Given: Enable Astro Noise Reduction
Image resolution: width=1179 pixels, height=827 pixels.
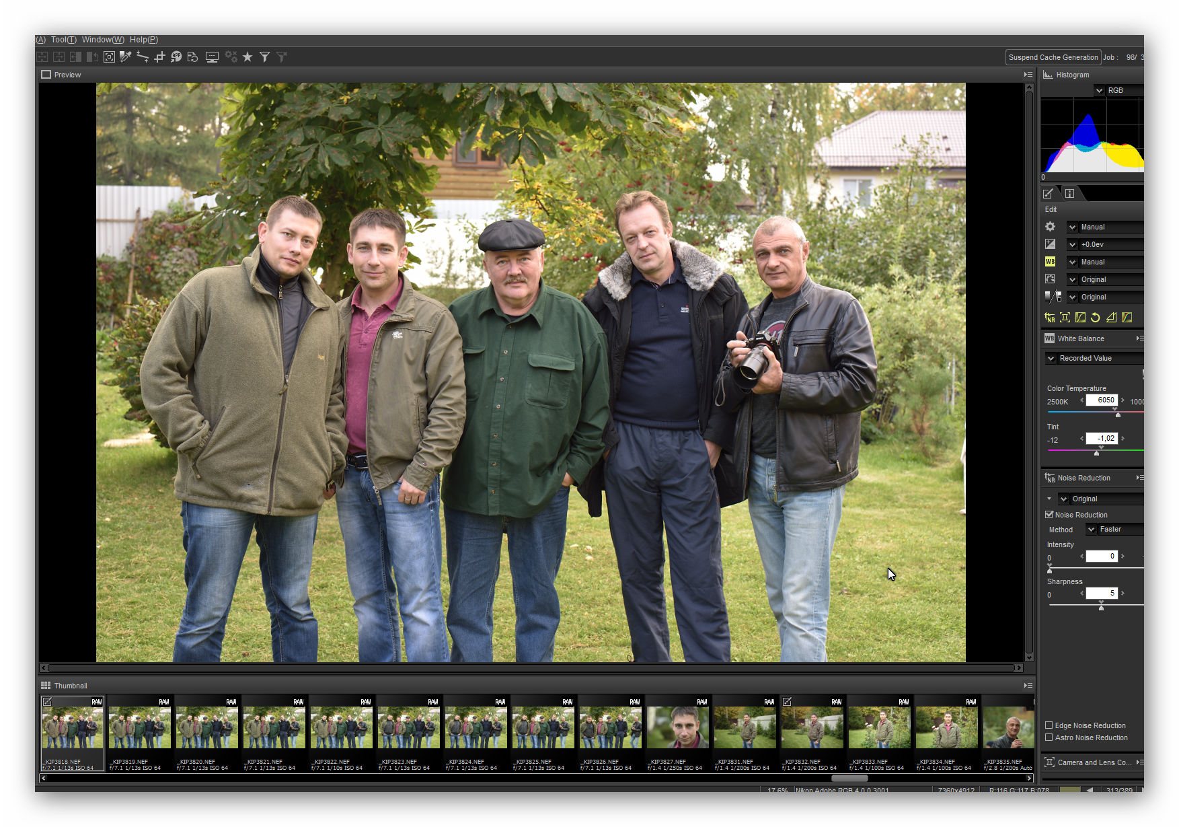Looking at the screenshot, I should pyautogui.click(x=1049, y=738).
